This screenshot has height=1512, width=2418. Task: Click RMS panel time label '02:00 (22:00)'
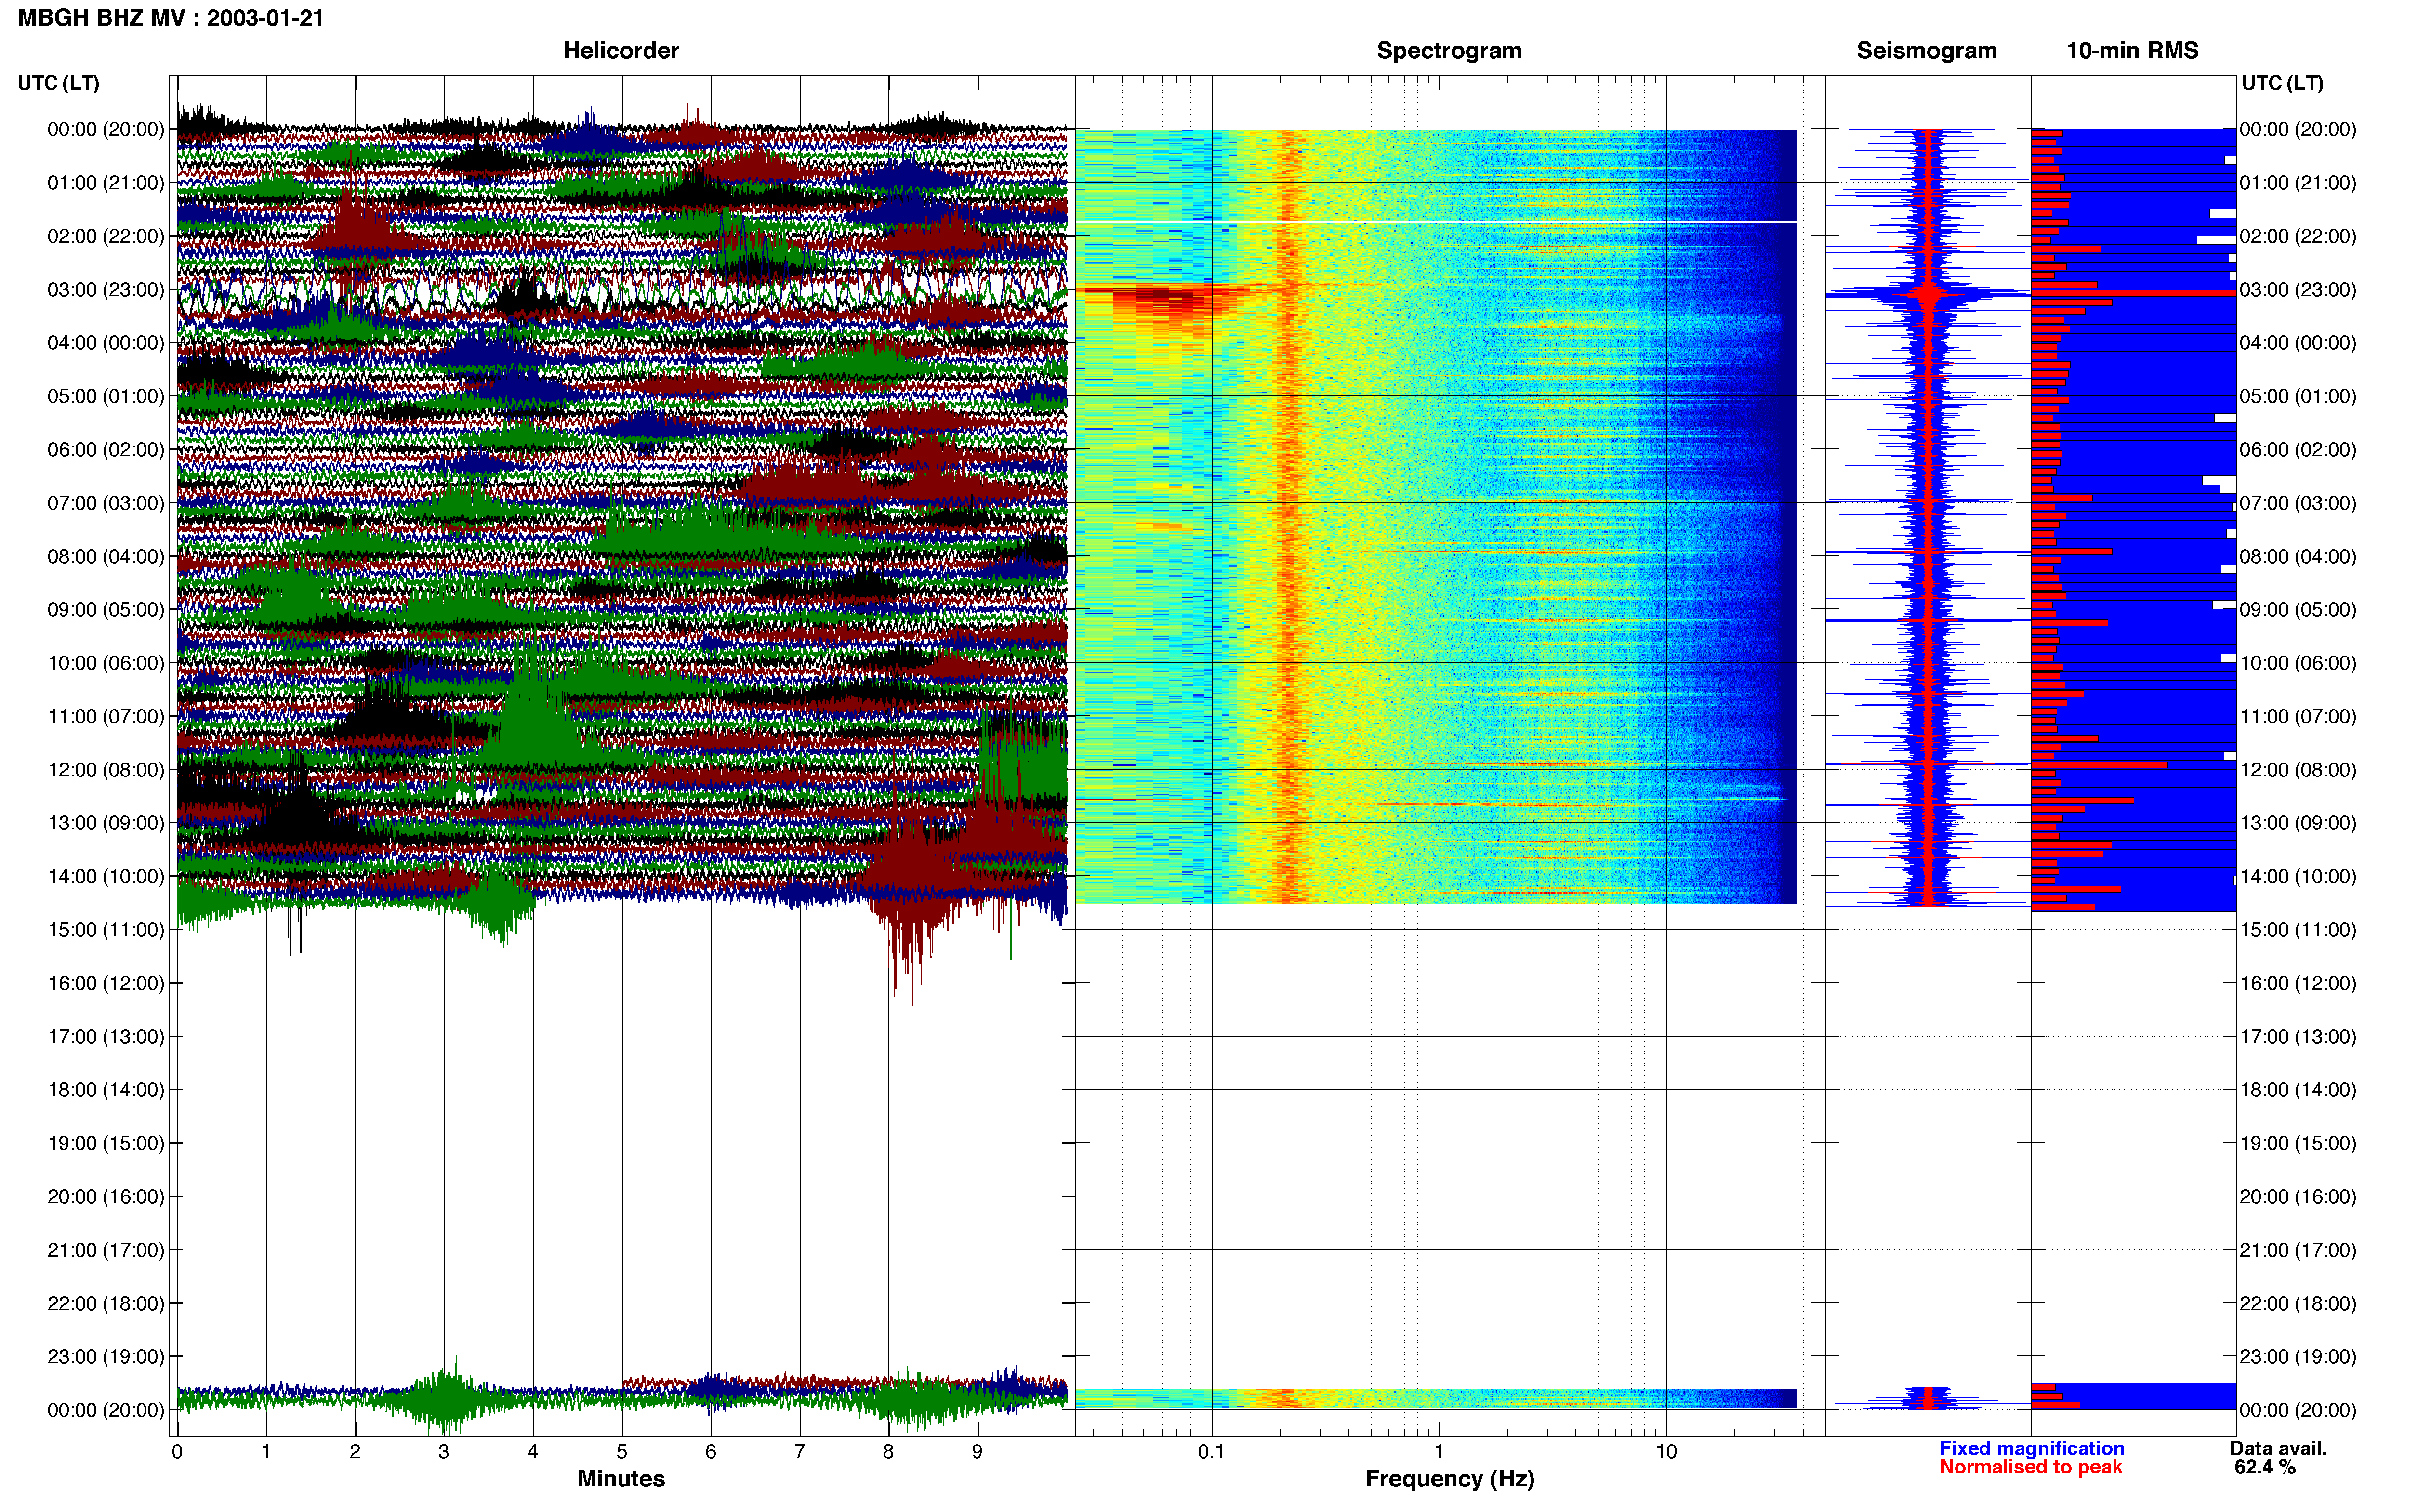click(x=2298, y=236)
